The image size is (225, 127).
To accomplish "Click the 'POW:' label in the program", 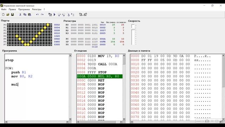I will click(9, 68).
